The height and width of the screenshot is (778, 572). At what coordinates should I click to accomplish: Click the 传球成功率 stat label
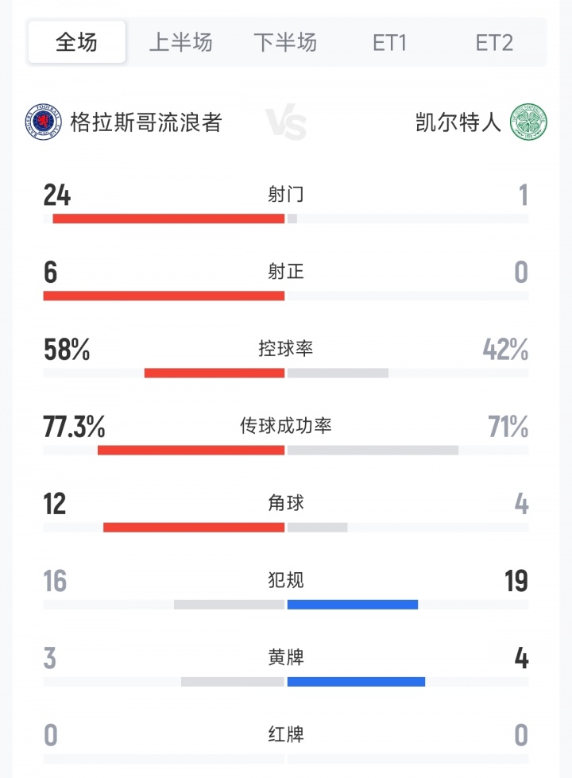(x=286, y=426)
